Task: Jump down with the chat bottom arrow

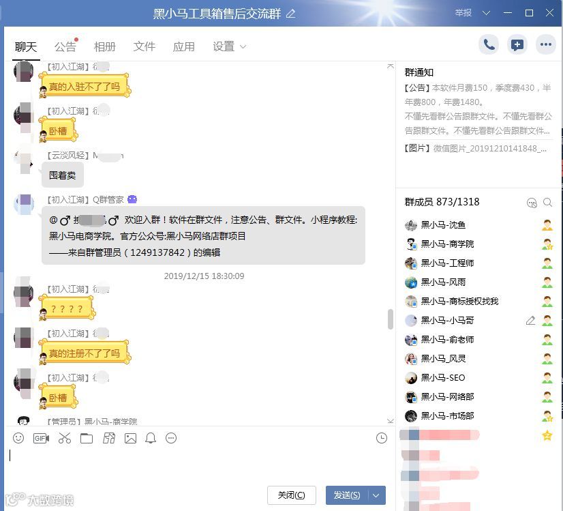Action: (391, 421)
